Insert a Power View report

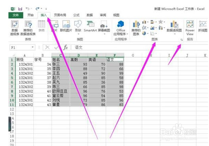tap(190, 28)
